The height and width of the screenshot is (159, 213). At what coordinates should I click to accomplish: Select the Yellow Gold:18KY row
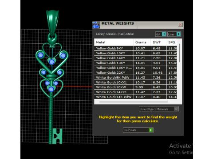point(135,63)
